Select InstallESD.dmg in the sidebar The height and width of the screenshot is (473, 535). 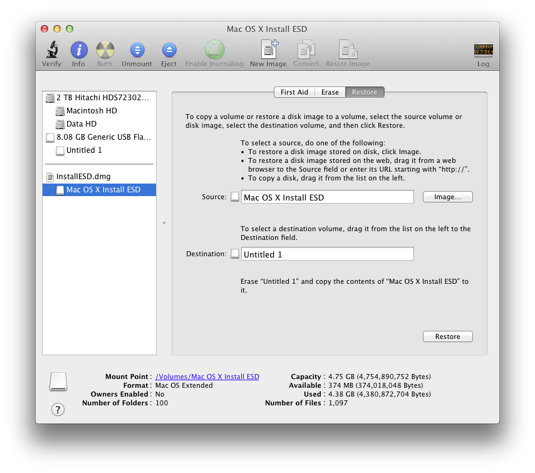(x=99, y=177)
